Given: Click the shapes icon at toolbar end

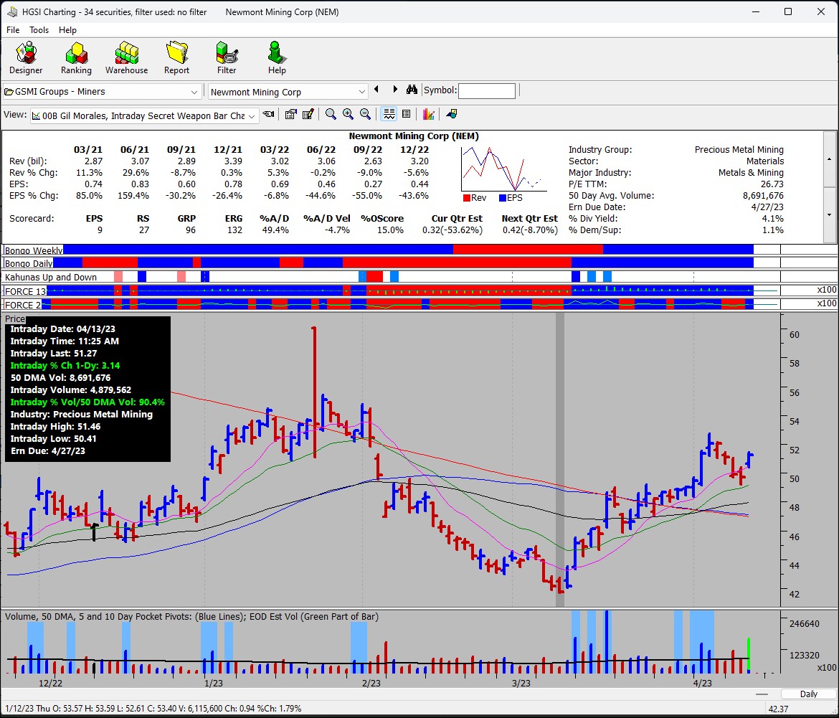Looking at the screenshot, I should [452, 114].
